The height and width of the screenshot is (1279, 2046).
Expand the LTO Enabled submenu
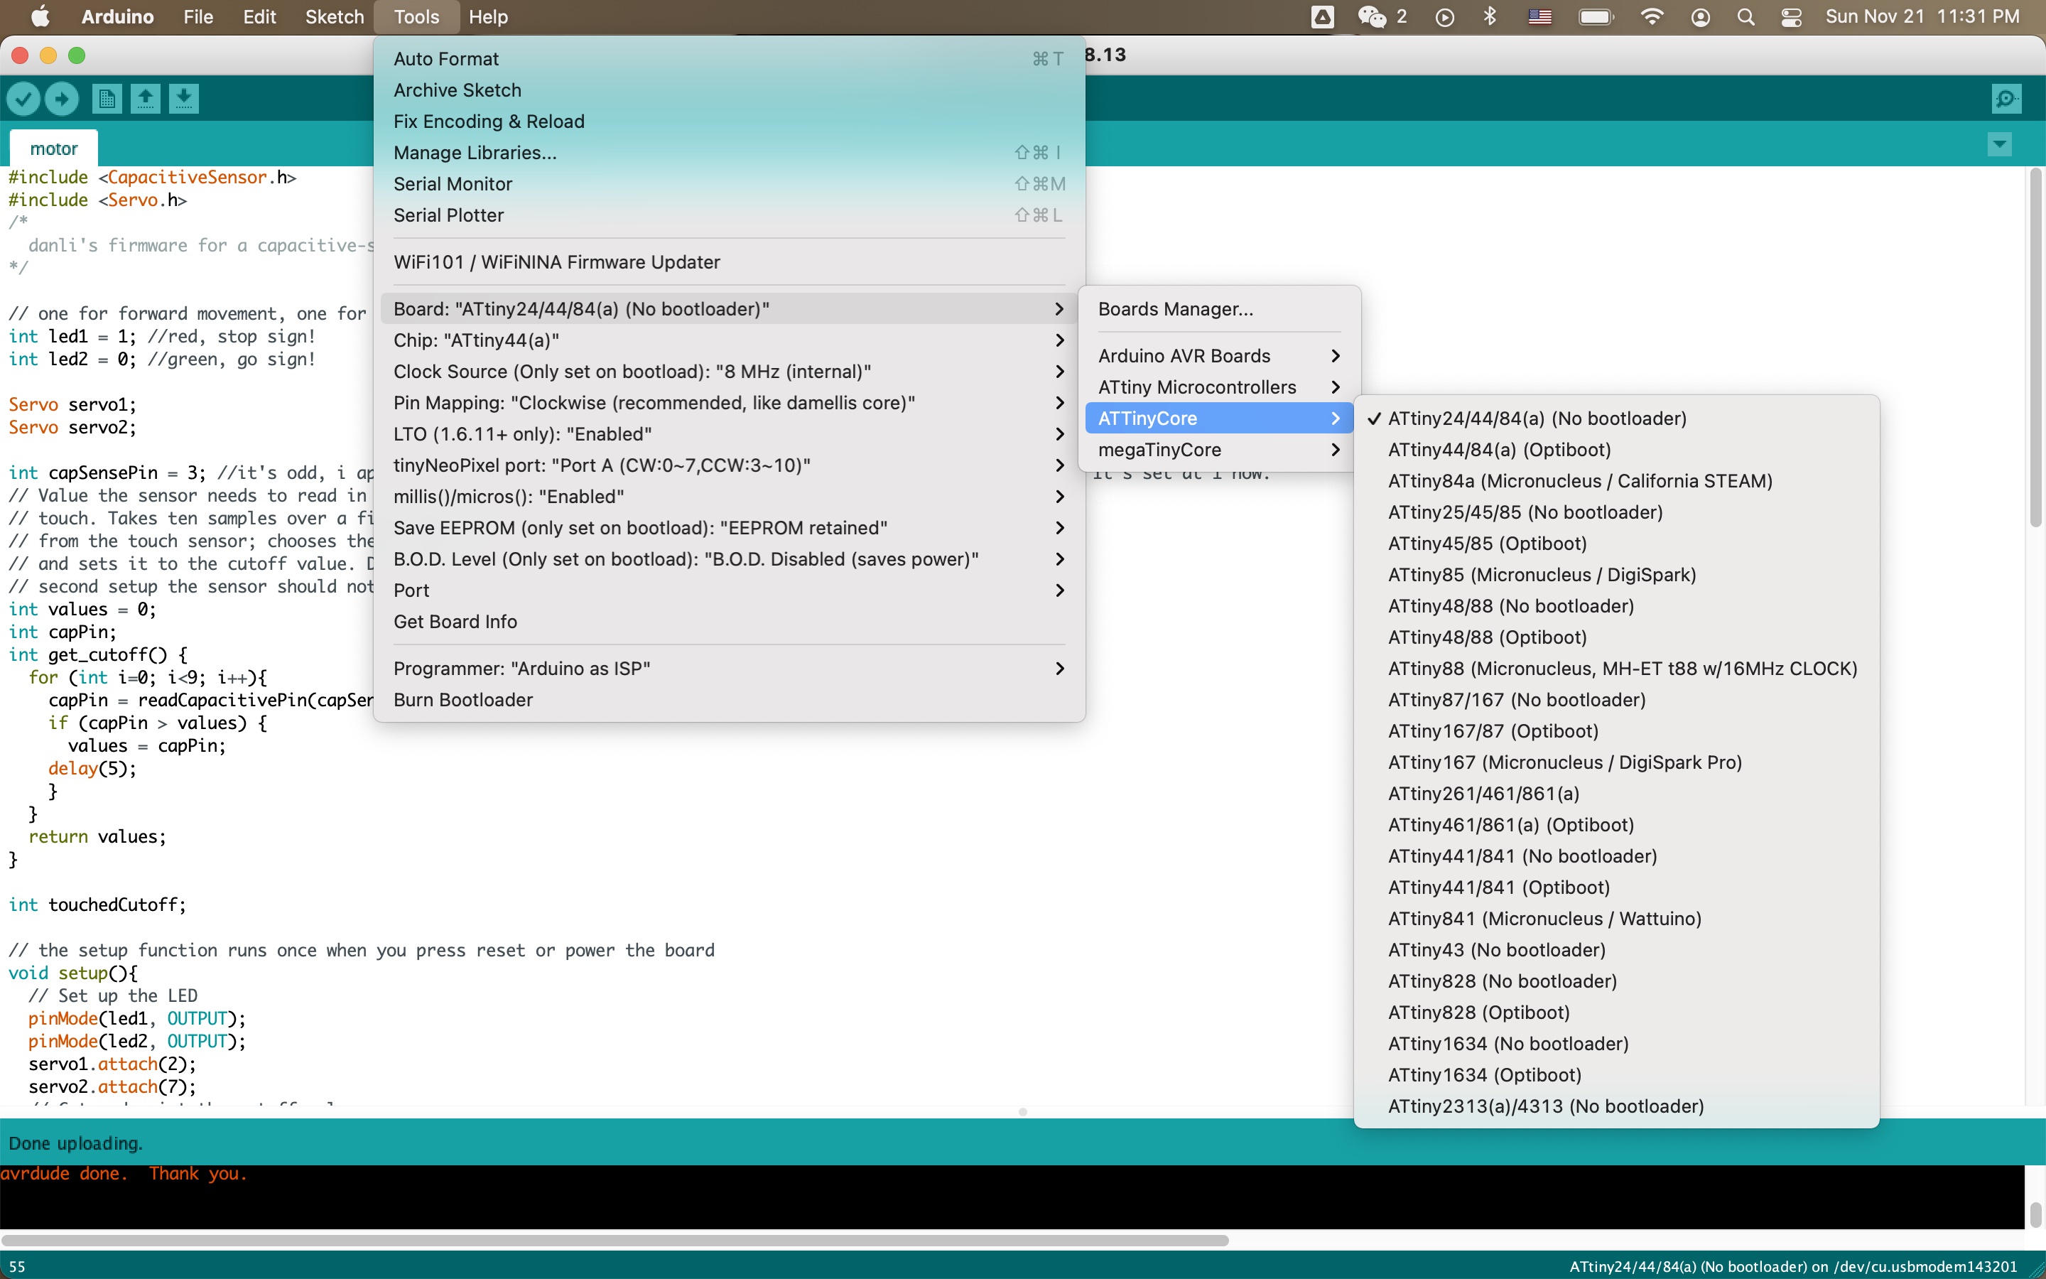[x=729, y=434]
